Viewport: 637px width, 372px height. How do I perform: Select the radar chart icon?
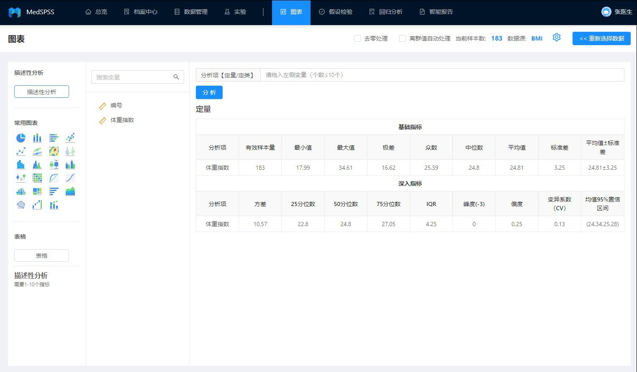pos(21,205)
